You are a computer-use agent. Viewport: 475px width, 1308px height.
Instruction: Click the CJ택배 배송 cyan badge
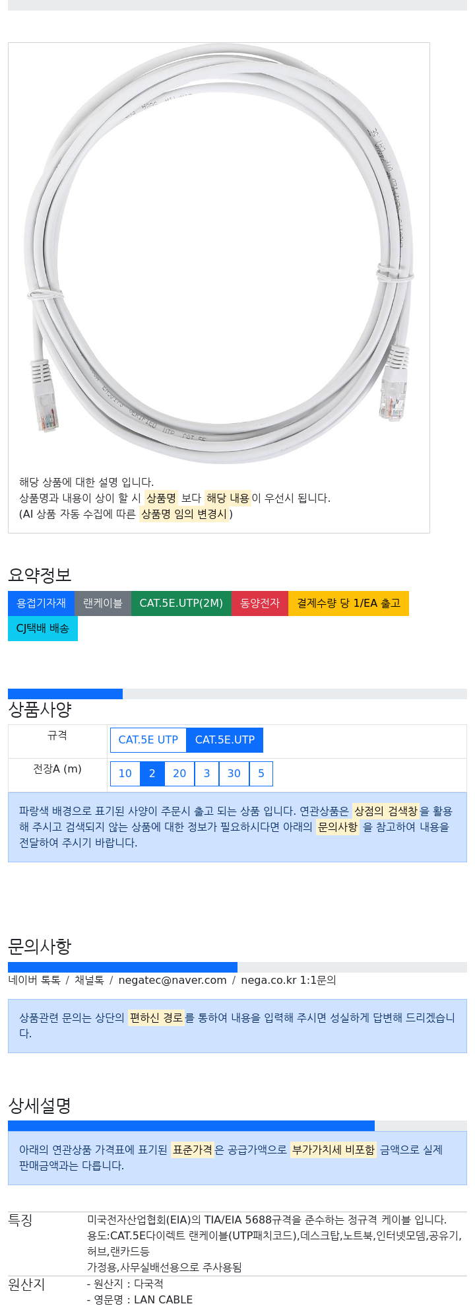click(x=43, y=629)
